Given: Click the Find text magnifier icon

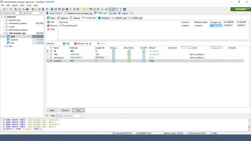Looking at the screenshot, I should click(x=98, y=9).
